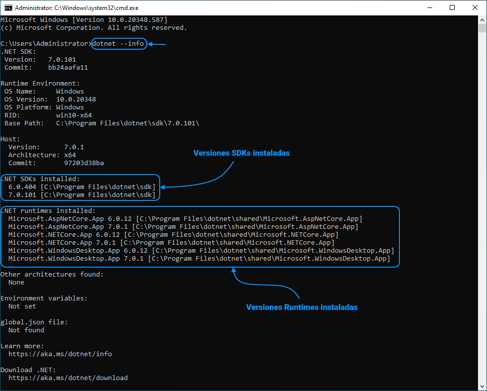Click the host commit '97203d38ba'
Viewport: 487px width, 391px height.
84,163
